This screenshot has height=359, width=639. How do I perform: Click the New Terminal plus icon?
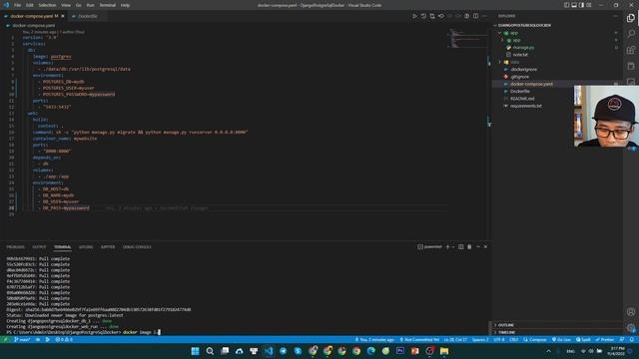click(447, 246)
